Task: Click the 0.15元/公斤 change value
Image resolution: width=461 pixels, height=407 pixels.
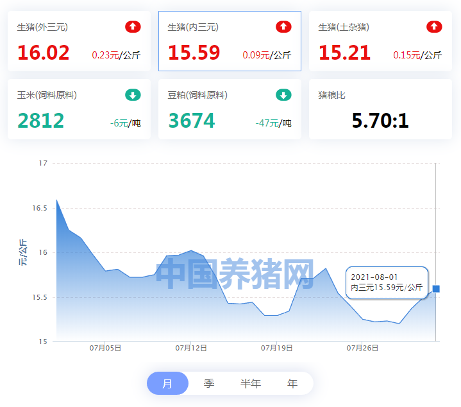Action: [x=417, y=55]
